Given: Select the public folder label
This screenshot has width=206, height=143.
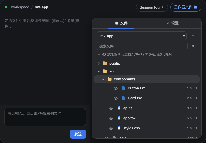Looking at the screenshot, I should pos(114,63).
